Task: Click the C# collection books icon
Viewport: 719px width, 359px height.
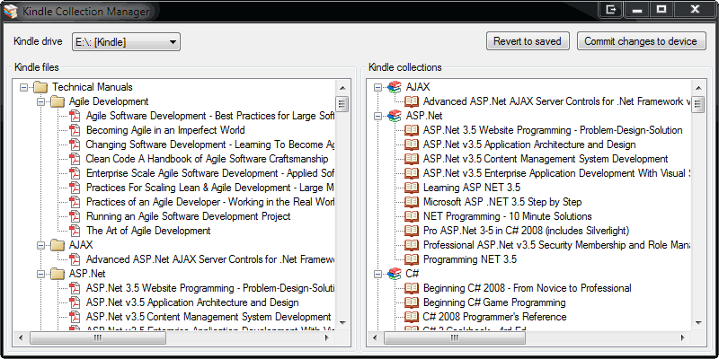Action: tap(395, 274)
